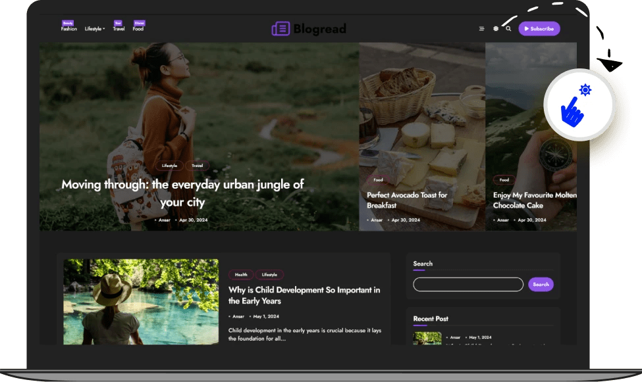Open the Travel menu item
This screenshot has width=642, height=382.
click(x=119, y=29)
